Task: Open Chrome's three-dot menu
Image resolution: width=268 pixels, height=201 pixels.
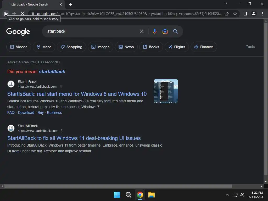Action: (262, 14)
